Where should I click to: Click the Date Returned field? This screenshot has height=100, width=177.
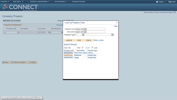pyautogui.click(x=56, y=32)
